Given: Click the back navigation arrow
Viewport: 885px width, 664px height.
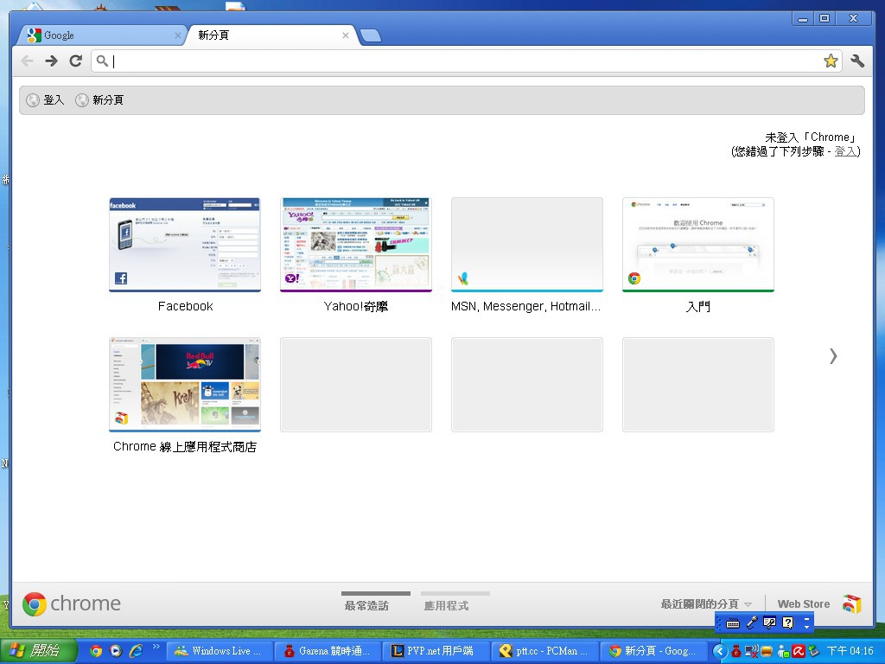Looking at the screenshot, I should 27,61.
